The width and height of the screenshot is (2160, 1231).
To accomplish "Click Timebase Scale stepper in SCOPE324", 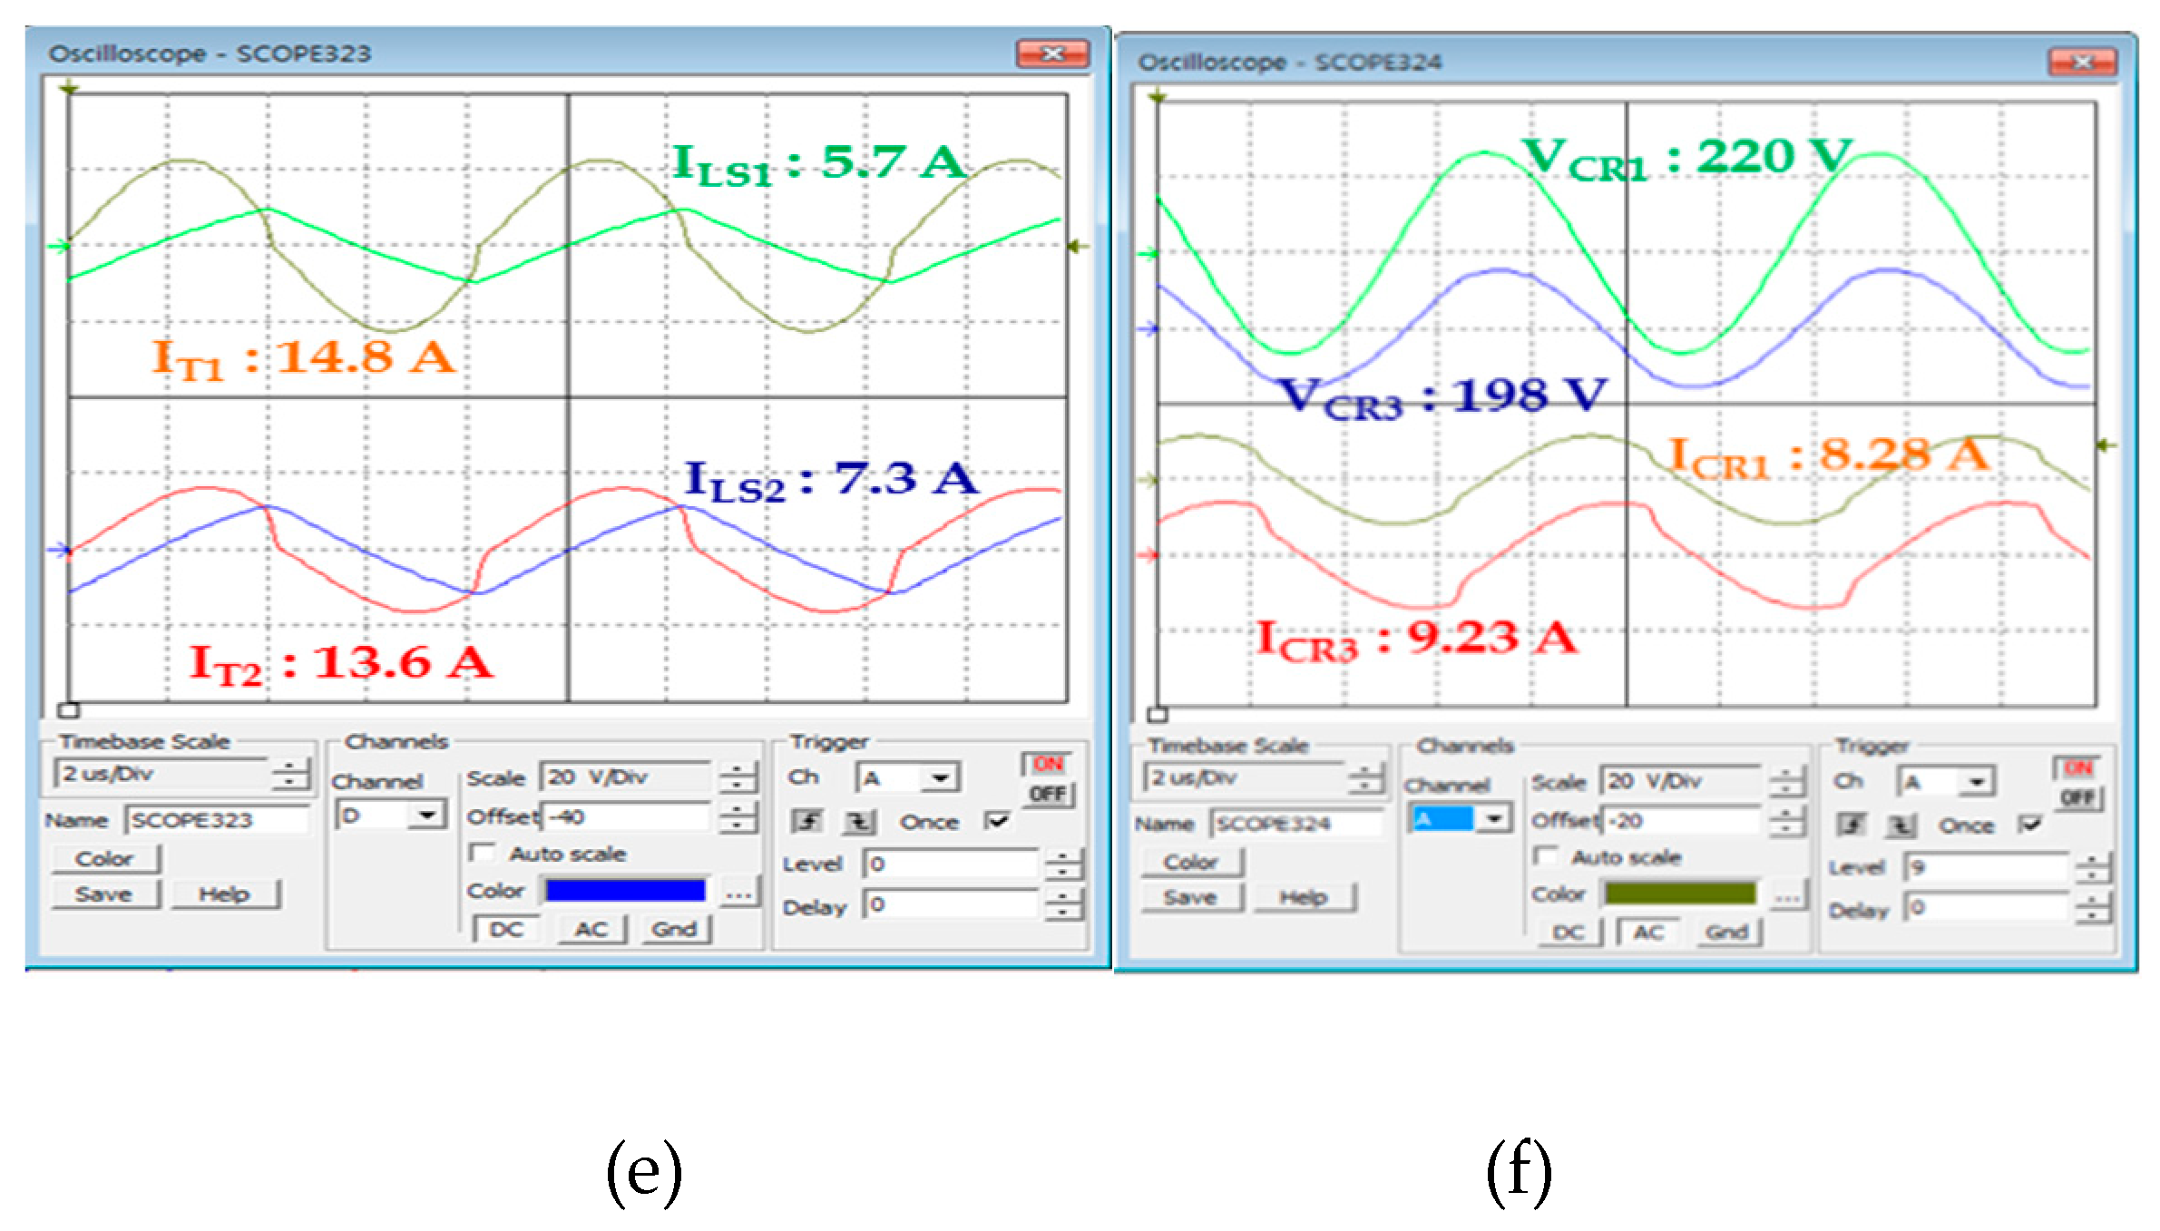I will 1365,779.
